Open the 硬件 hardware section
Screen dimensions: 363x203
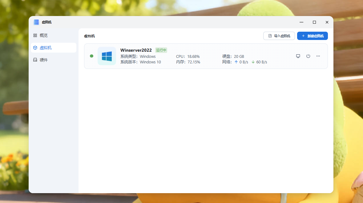pyautogui.click(x=54, y=60)
